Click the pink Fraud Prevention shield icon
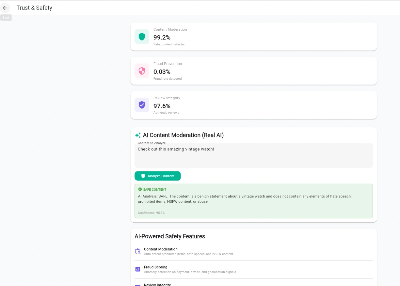The height and width of the screenshot is (286, 400). pos(142,71)
